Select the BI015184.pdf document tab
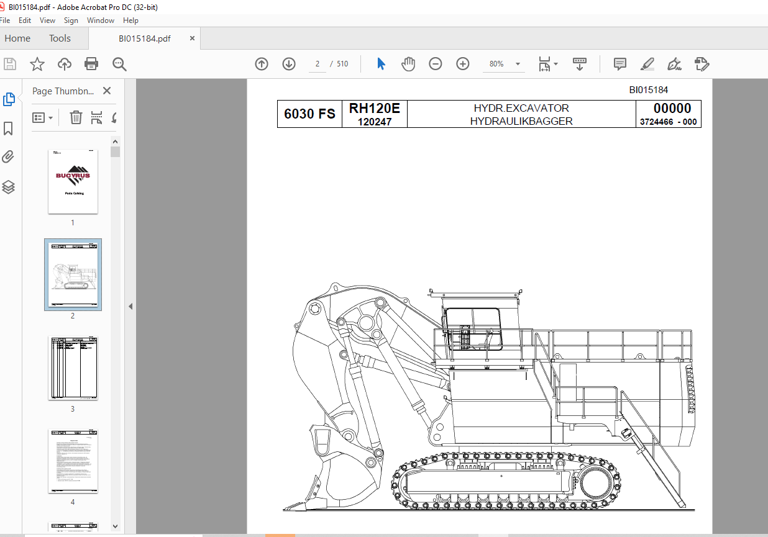Image resolution: width=768 pixels, height=537 pixels. 145,38
